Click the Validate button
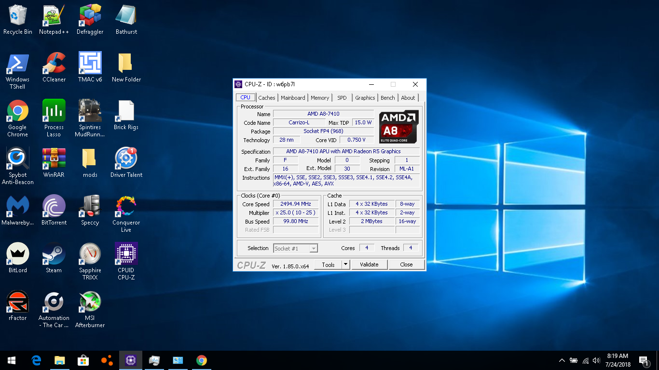The width and height of the screenshot is (659, 370). point(369,264)
